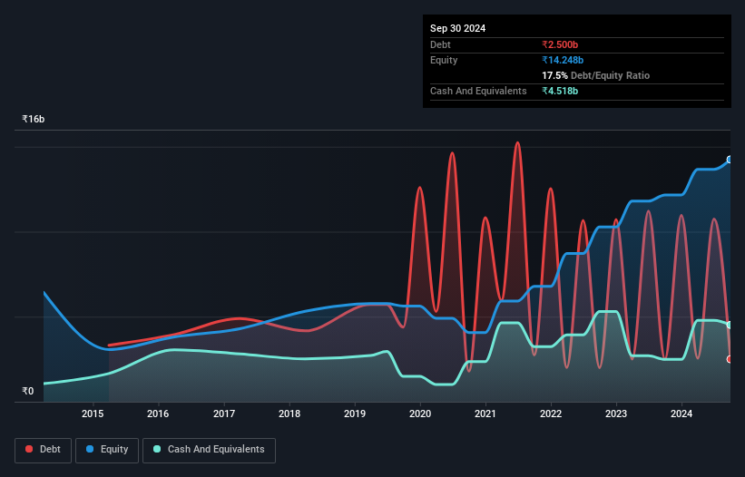Click the Debt value ₹2.500b in tooltip

click(560, 44)
